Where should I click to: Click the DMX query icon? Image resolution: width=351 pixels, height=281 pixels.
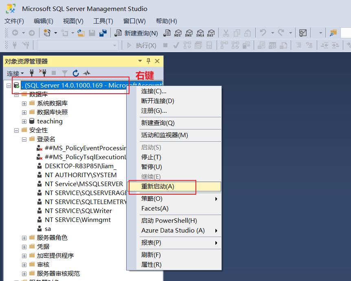(189, 33)
